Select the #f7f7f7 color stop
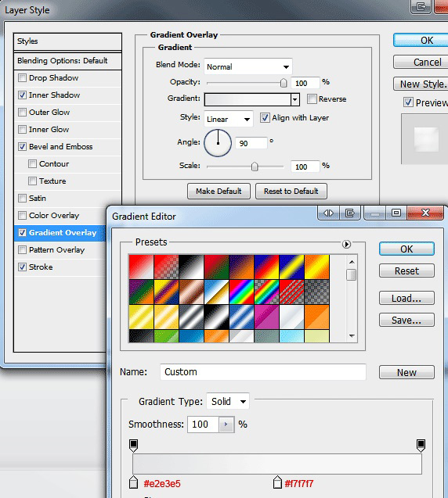Screen dimensions: 448x498 coord(277,482)
